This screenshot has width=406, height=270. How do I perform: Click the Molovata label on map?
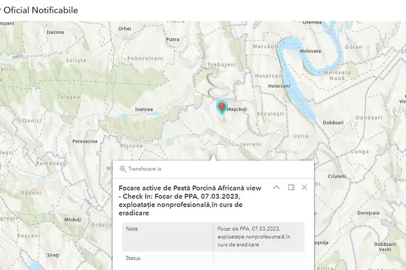click(x=310, y=51)
